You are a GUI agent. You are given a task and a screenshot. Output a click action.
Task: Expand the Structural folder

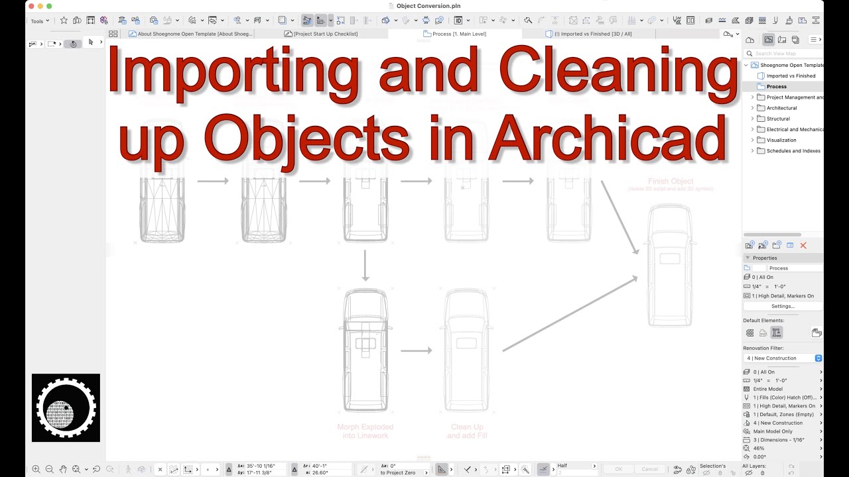(x=753, y=119)
